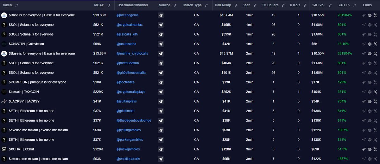Click the JACKSY token logo
The width and height of the screenshot is (380, 164).
coord(4,101)
